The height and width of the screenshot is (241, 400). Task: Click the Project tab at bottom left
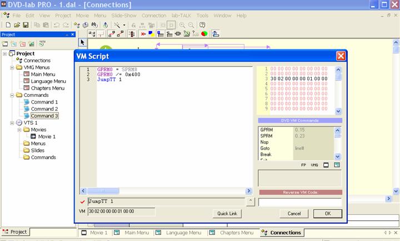pos(15,232)
